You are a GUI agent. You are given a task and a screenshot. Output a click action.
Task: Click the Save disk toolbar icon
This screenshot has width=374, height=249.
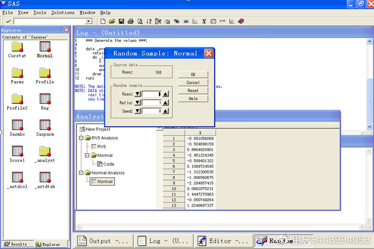[121, 21]
